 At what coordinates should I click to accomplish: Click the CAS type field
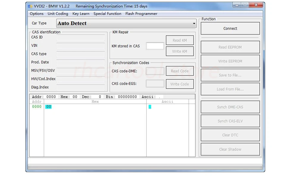80,54
